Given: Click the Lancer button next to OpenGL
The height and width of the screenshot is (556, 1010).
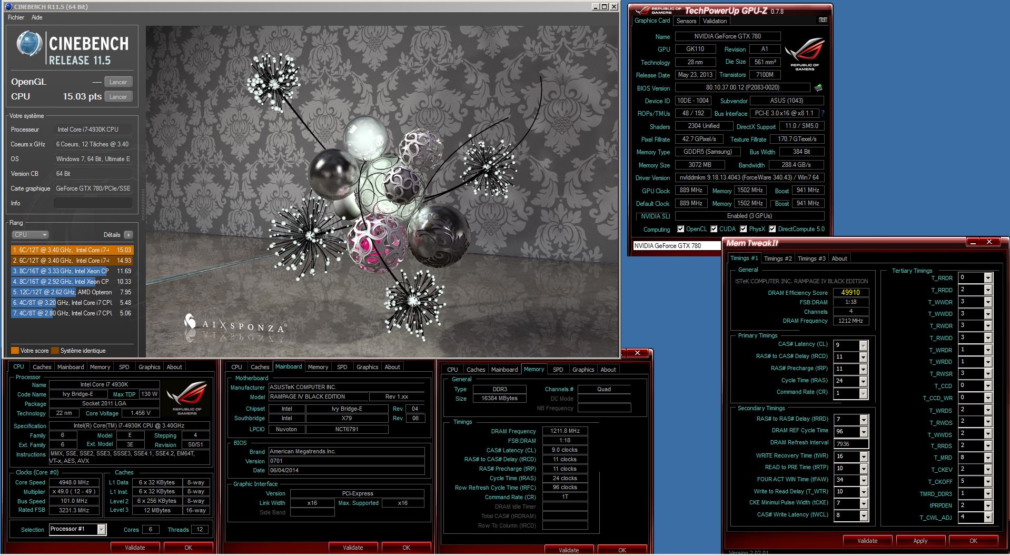Looking at the screenshot, I should 118,82.
